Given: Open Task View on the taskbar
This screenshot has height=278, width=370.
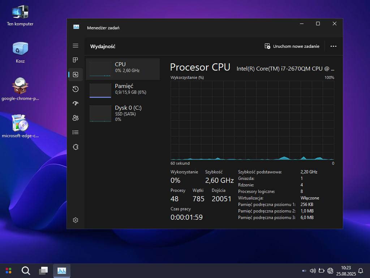Looking at the screenshot, I should pyautogui.click(x=43, y=270).
